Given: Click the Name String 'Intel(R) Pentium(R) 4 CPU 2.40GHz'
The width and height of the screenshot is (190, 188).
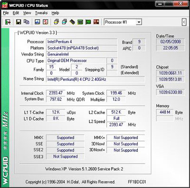Looking at the screenshot, I should pyautogui.click(x=95, y=79).
